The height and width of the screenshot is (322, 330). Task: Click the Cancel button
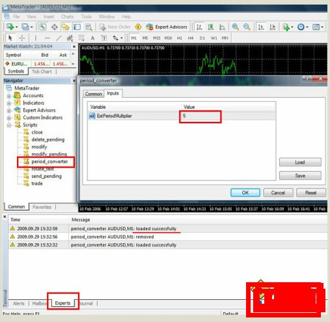tap(278, 193)
